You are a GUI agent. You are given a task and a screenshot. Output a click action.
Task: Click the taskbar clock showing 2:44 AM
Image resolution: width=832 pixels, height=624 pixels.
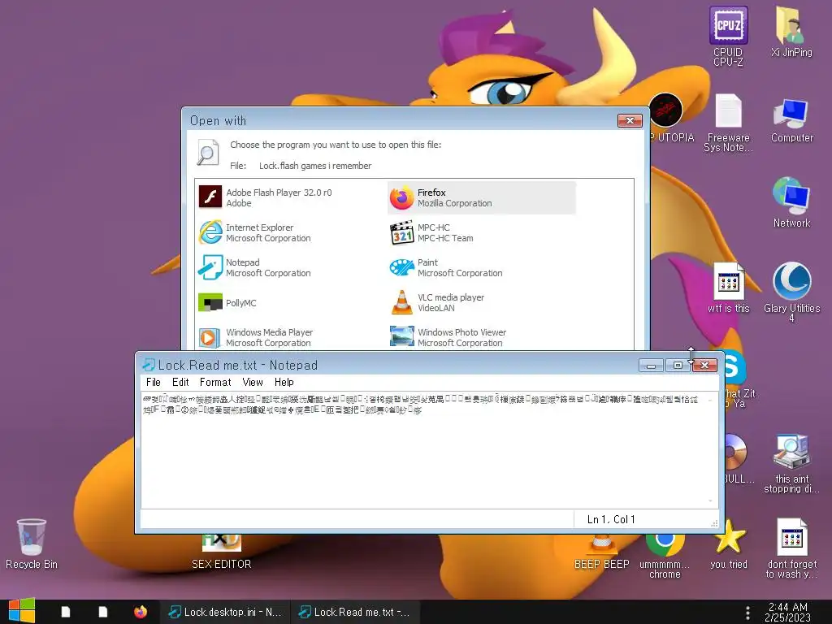[x=787, y=612]
